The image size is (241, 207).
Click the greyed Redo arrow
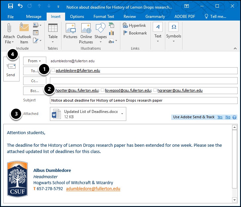click(30, 6)
